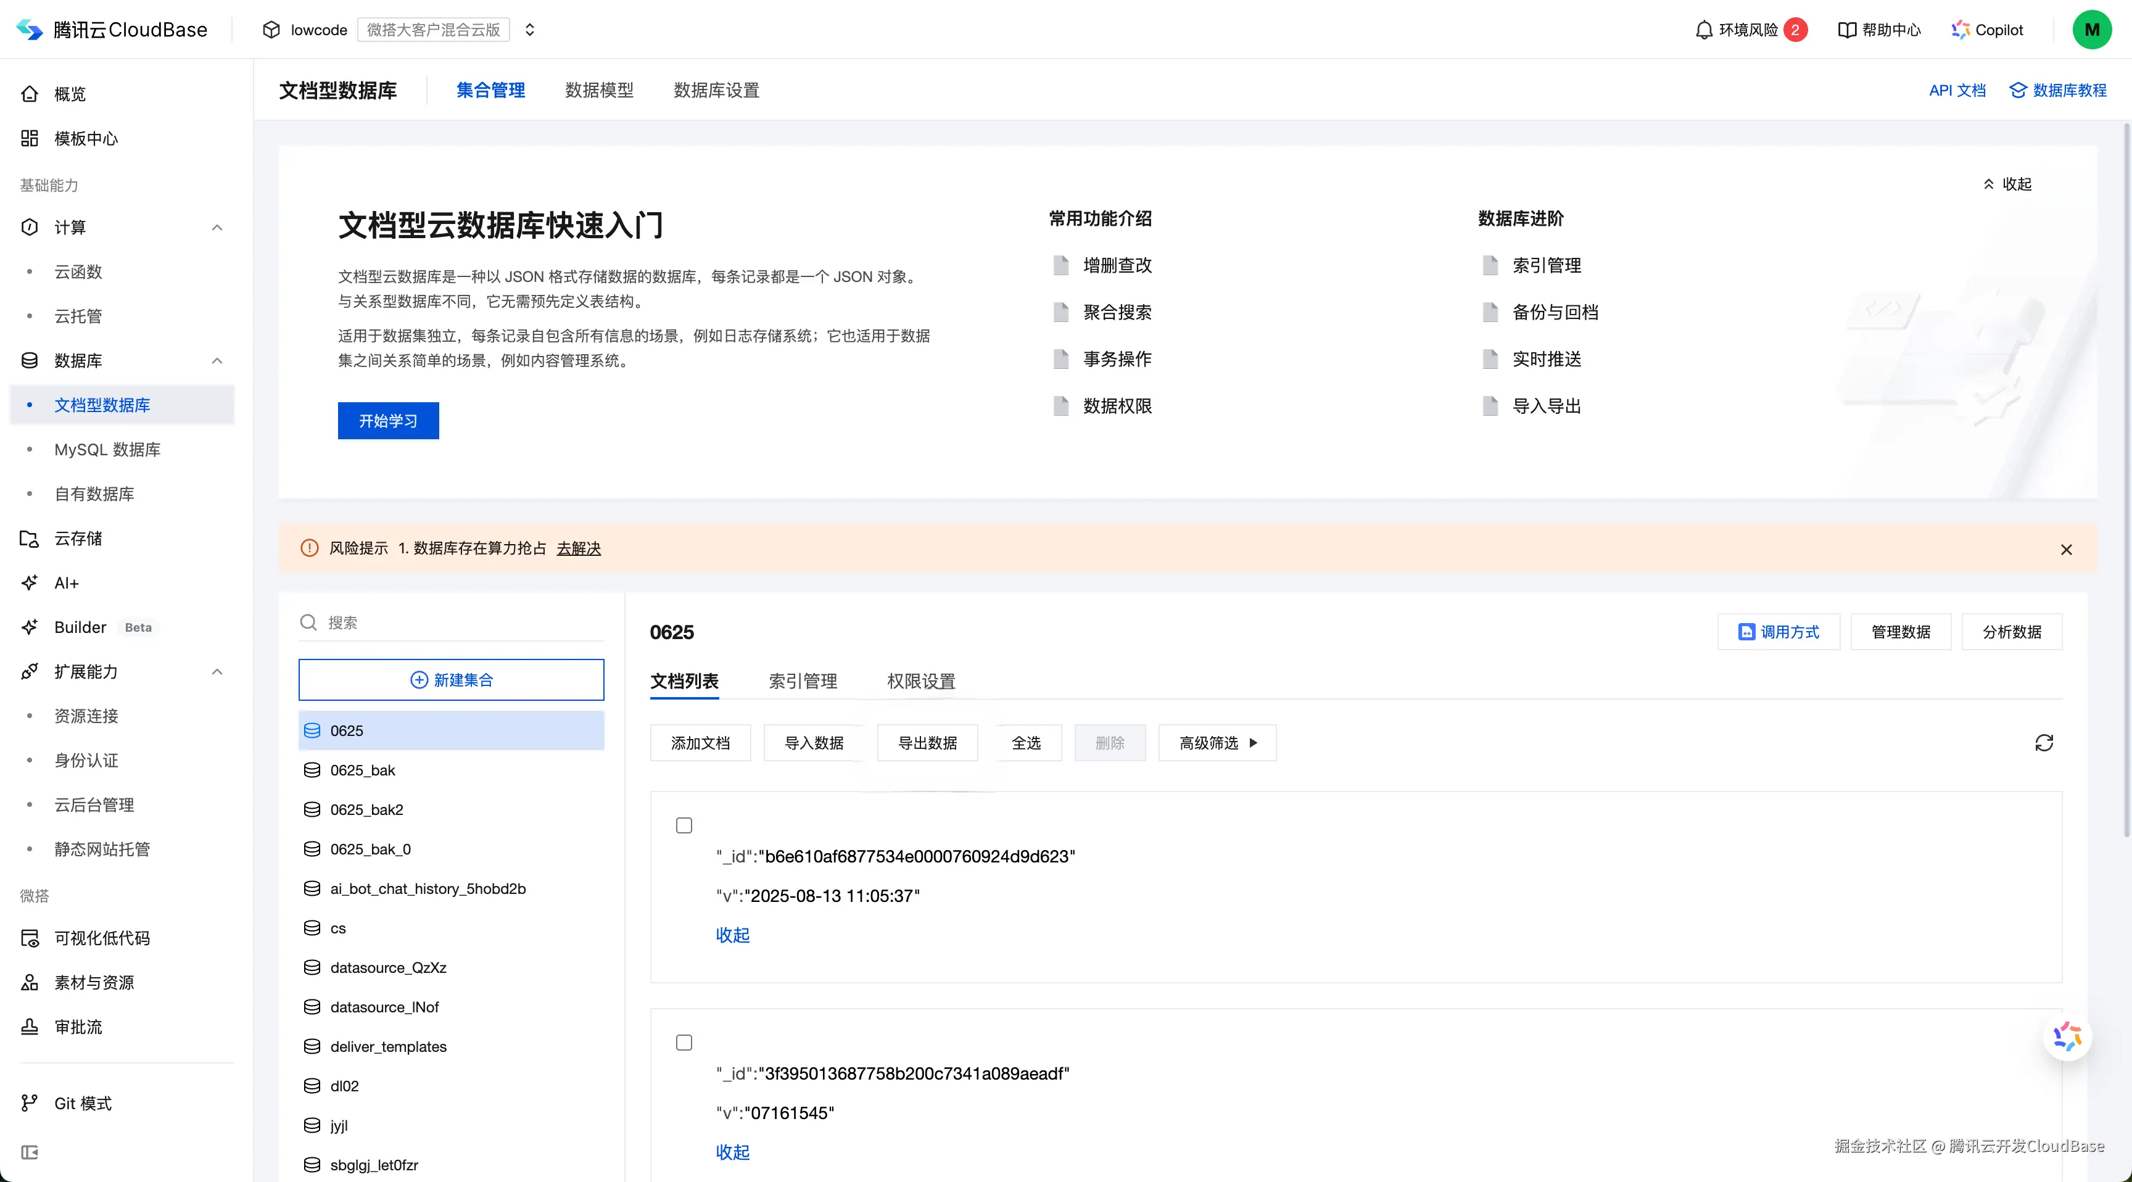Open the 数据模型 tab

coord(599,90)
